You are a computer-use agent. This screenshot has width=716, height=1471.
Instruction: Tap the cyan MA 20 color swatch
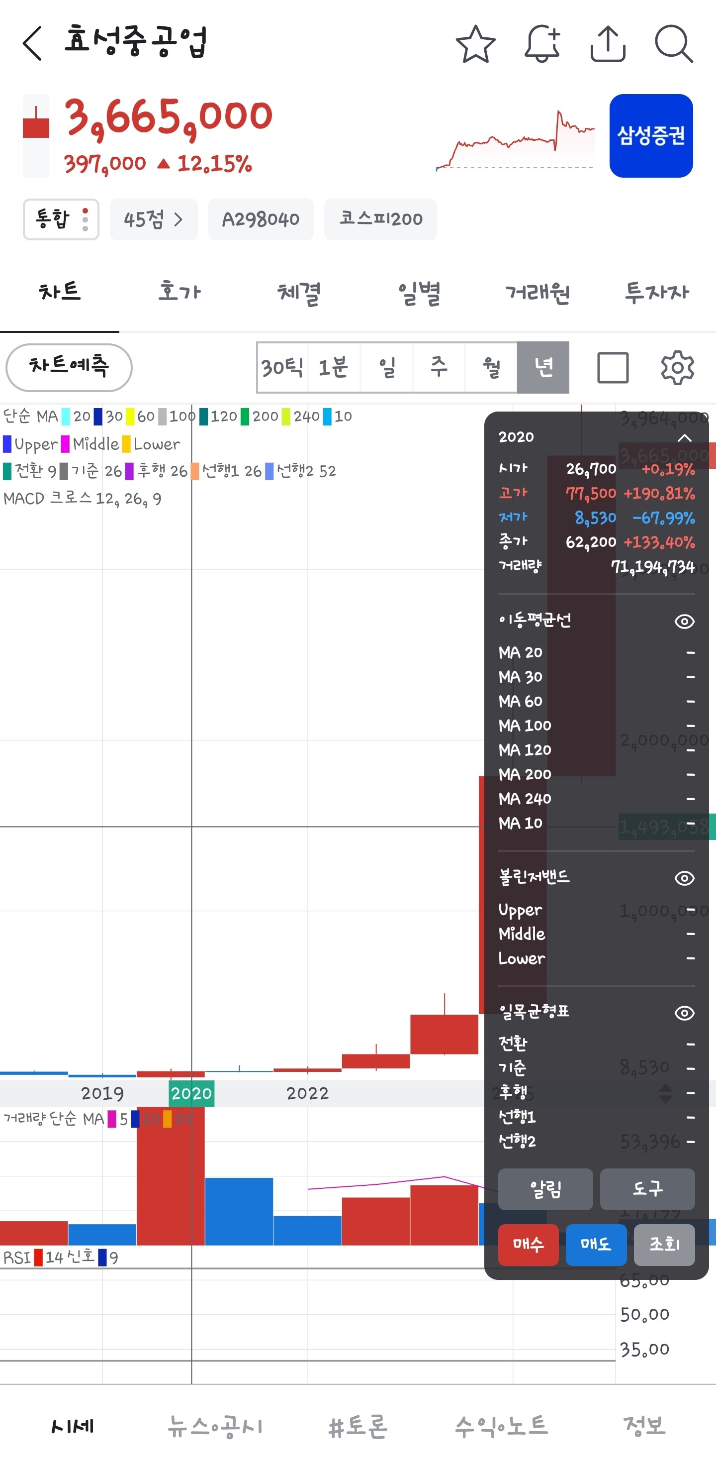pos(66,417)
